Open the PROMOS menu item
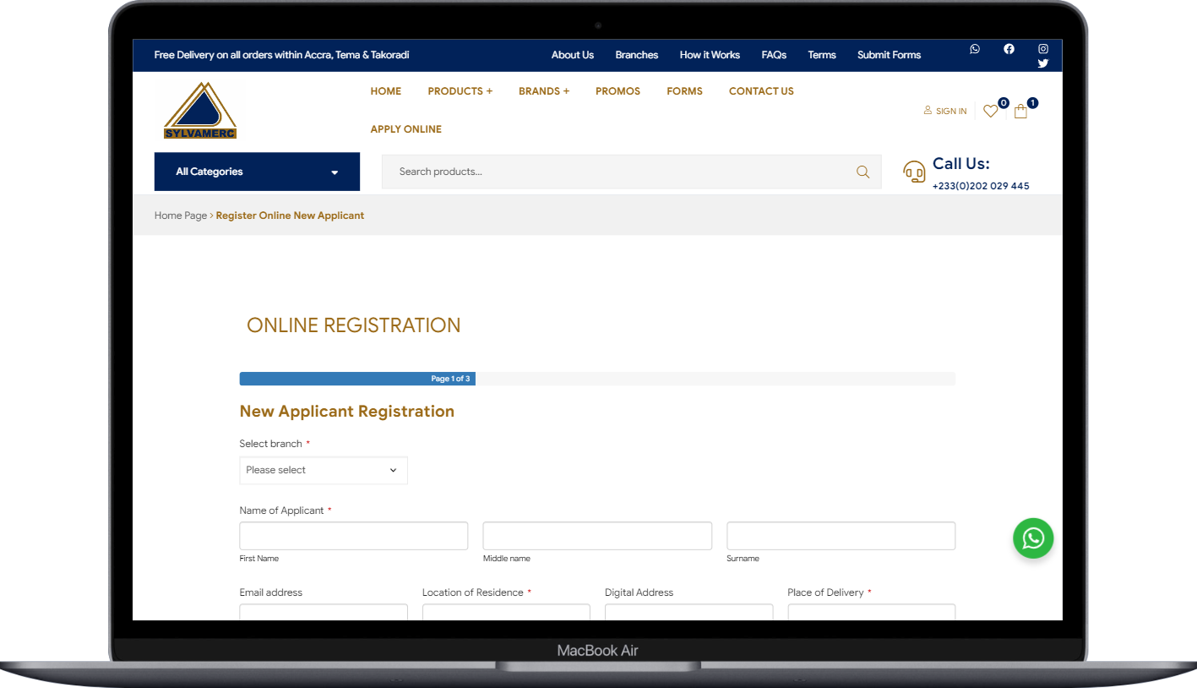This screenshot has width=1197, height=688. tap(618, 91)
